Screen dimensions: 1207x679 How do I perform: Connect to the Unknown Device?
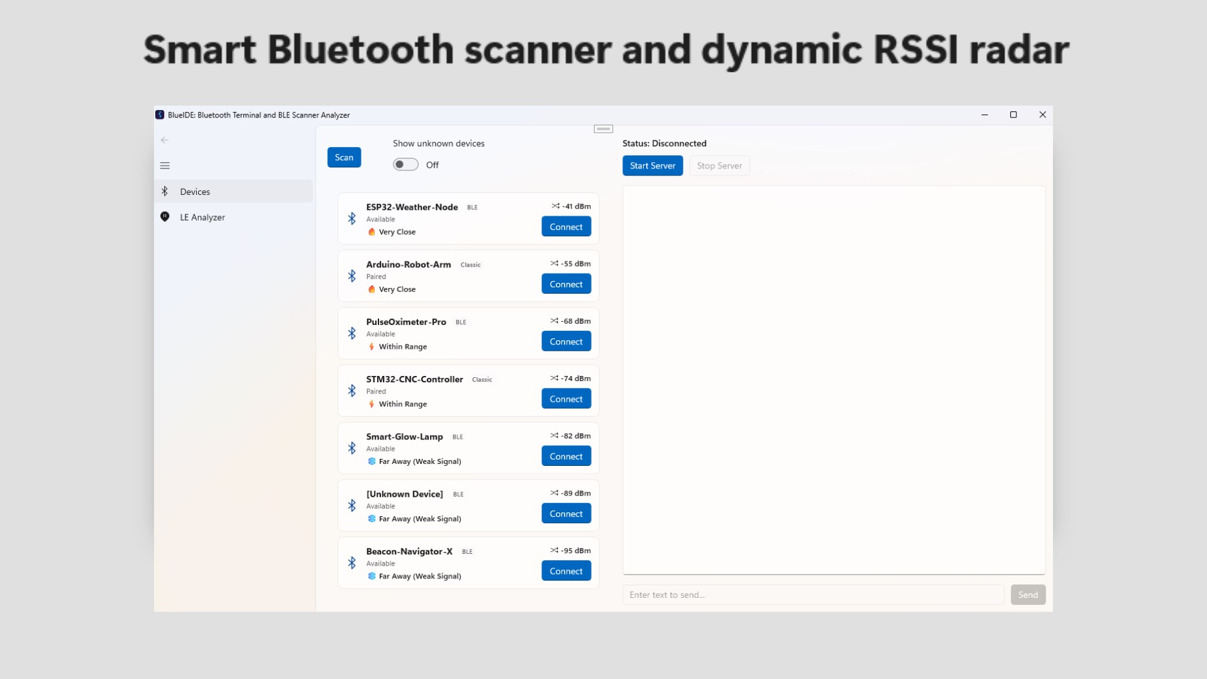566,514
